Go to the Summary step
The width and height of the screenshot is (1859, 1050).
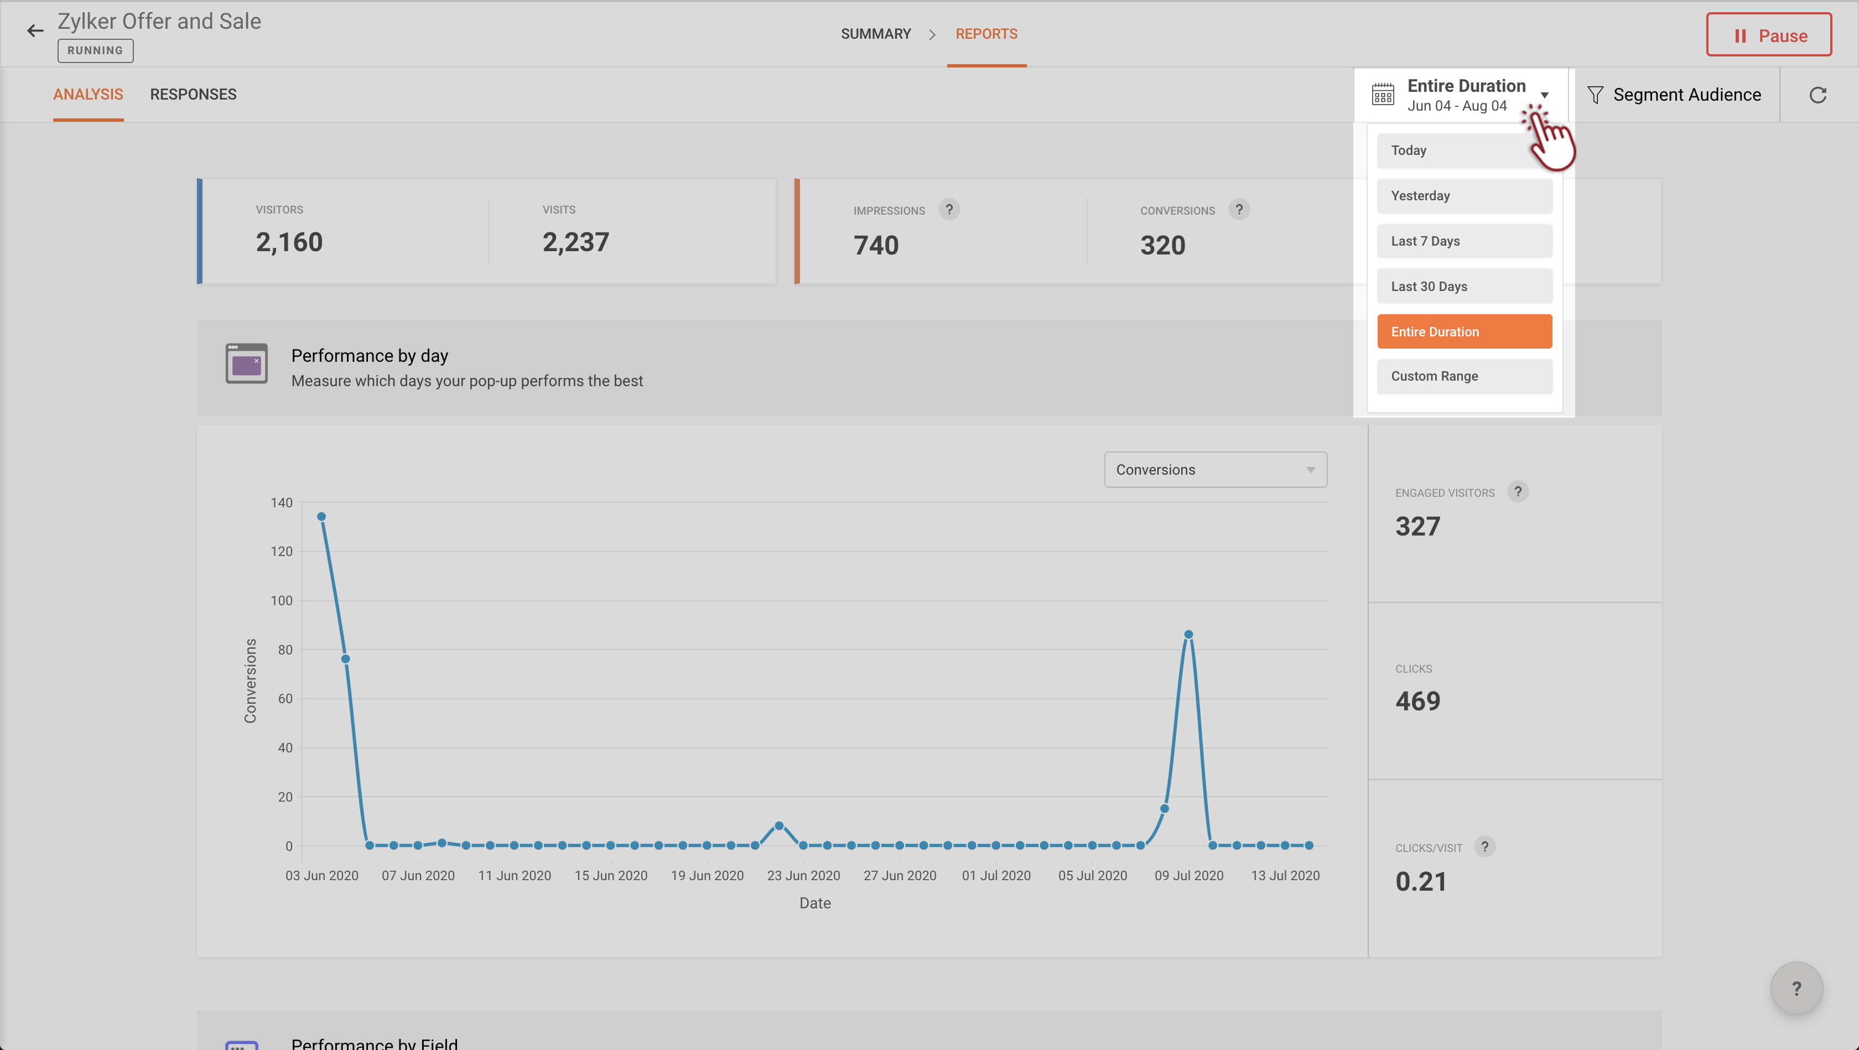(x=875, y=34)
